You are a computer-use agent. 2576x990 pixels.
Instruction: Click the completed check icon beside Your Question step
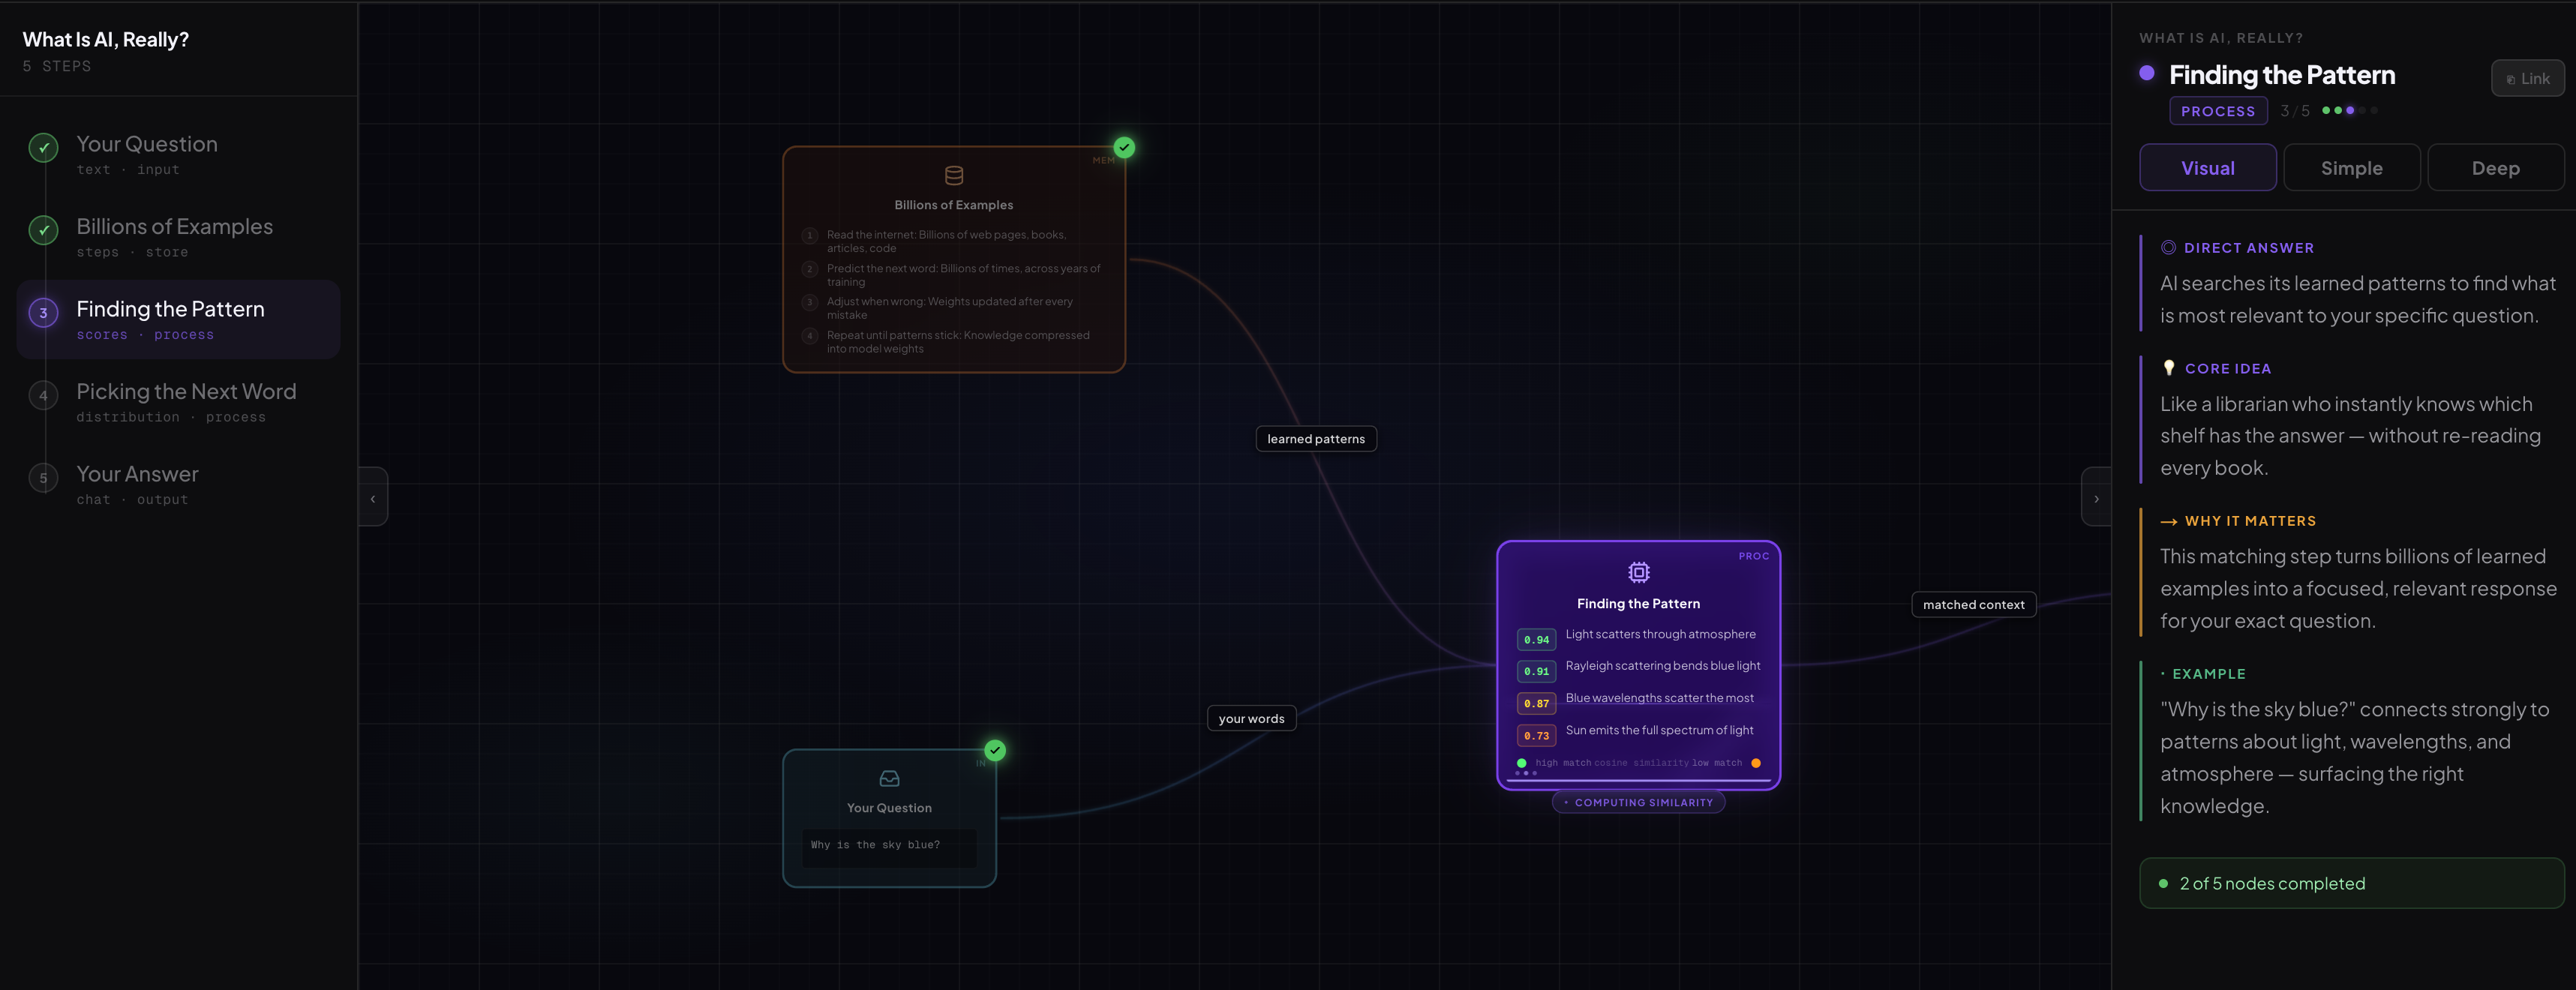coord(43,148)
